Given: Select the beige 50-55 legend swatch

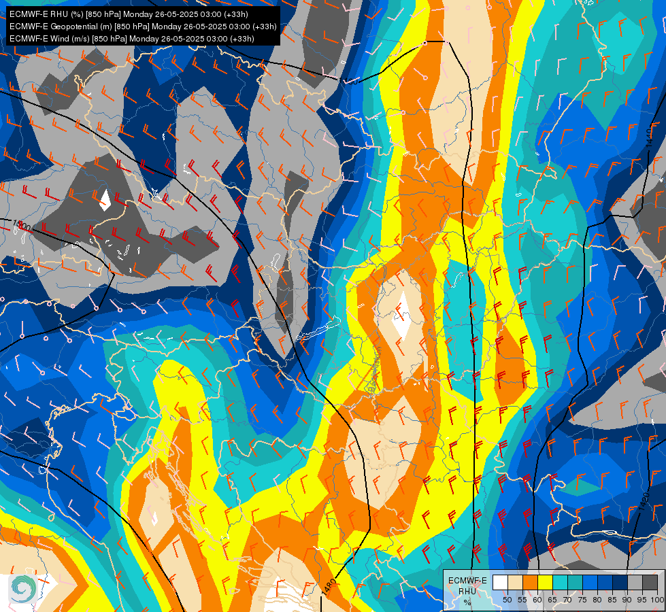Looking at the screenshot, I should point(515,582).
